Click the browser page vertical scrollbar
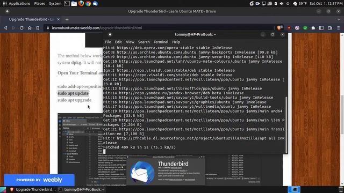 (x=342, y=114)
